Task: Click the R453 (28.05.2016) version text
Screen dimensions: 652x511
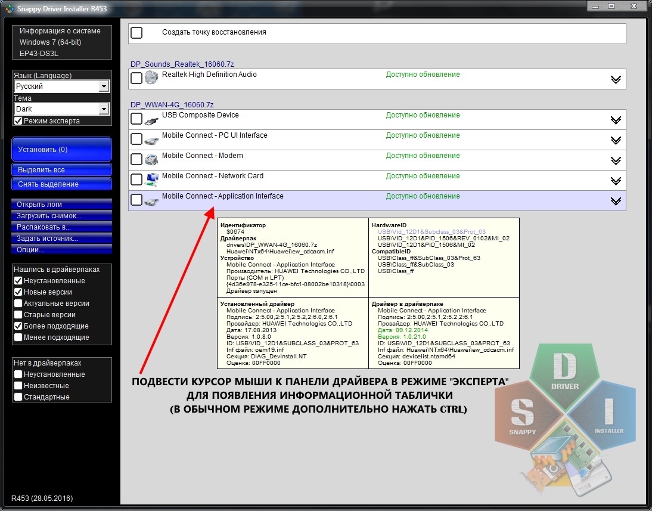Action: 42,498
